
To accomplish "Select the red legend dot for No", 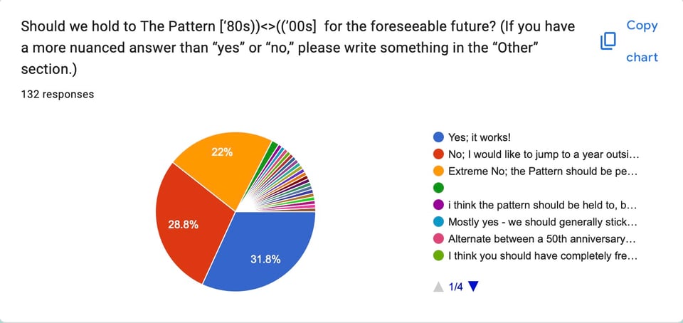I will 439,154.
